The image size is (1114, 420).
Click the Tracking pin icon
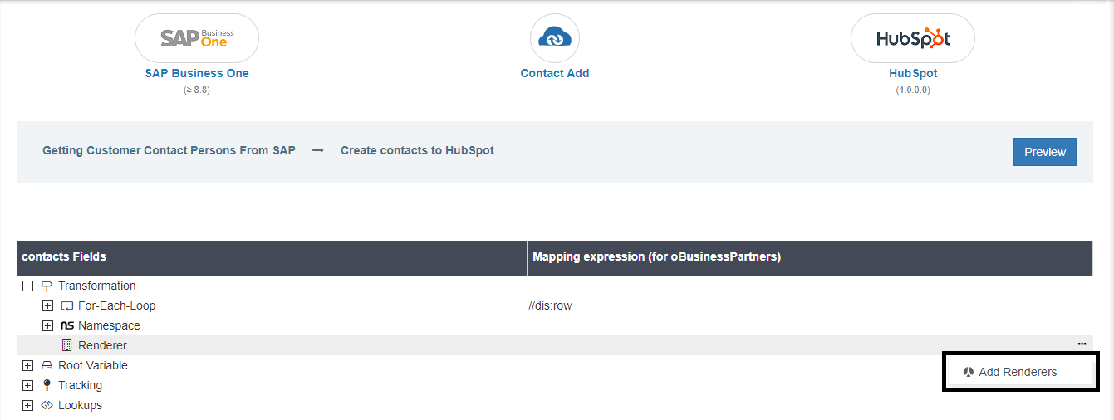[47, 385]
